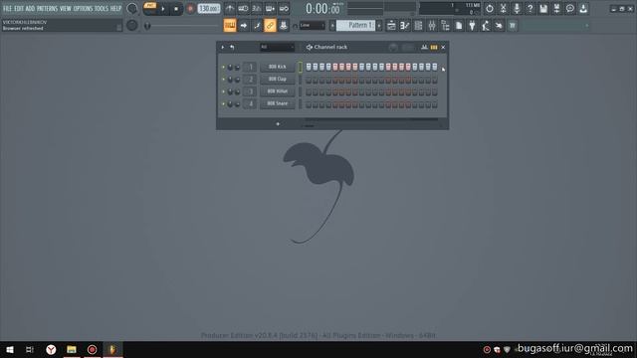Click the 130.000 tempo field

[209, 9]
